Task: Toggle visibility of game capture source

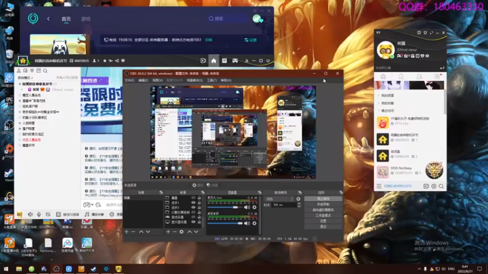Action: 193,217
